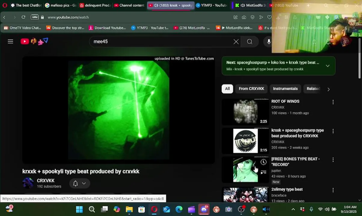Viewport: 362px width, 216px height.
Task: Open the YouTube guide hamburger menu
Action: point(11,41)
